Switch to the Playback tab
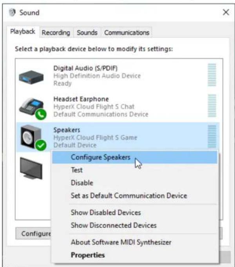This screenshot has height=267, width=235. pos(22,31)
